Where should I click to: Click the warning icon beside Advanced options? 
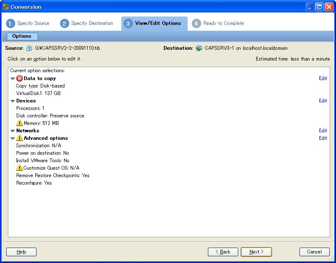[19, 138]
